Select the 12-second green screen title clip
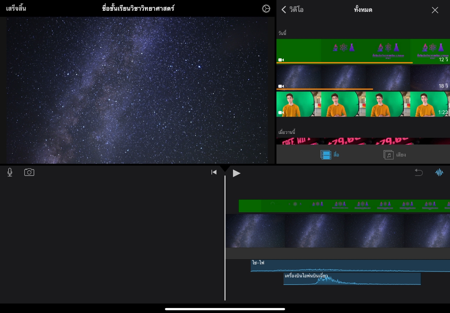The width and height of the screenshot is (450, 313). click(x=363, y=51)
